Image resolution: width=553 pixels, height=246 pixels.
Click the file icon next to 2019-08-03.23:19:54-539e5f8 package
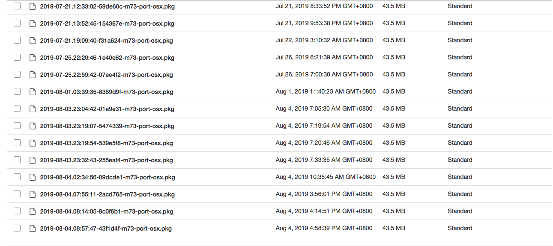[33, 143]
